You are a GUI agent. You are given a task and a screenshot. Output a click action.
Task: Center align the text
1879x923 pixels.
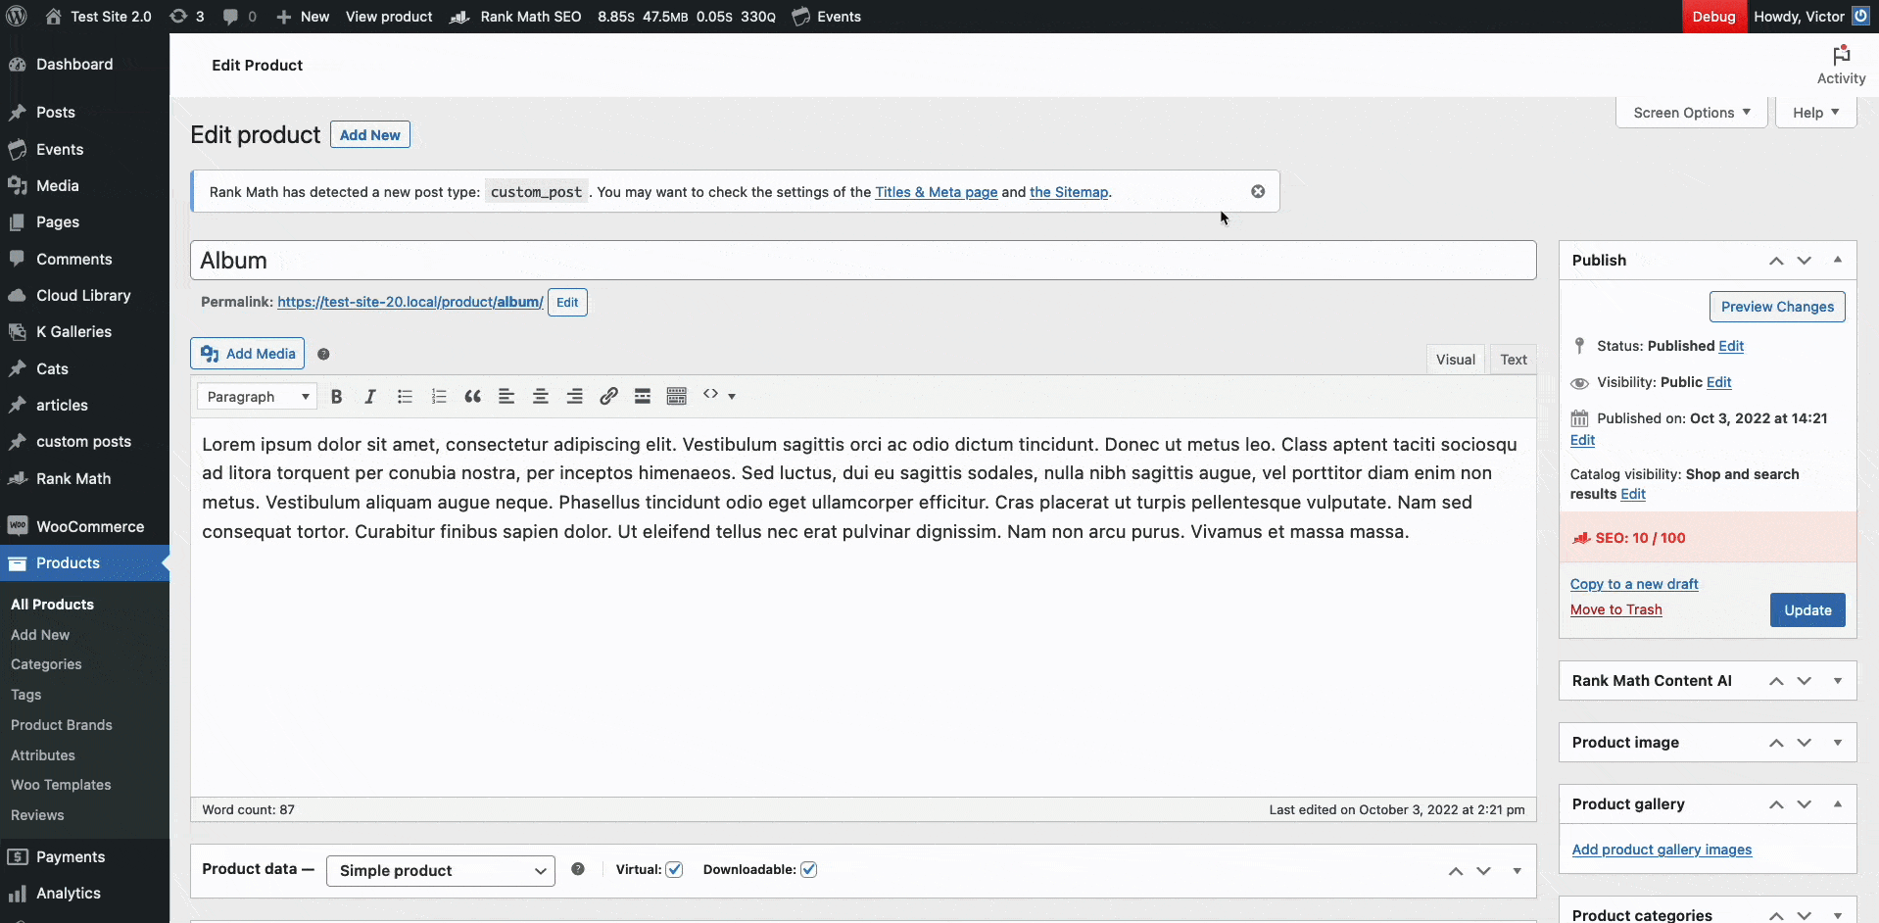tap(540, 397)
